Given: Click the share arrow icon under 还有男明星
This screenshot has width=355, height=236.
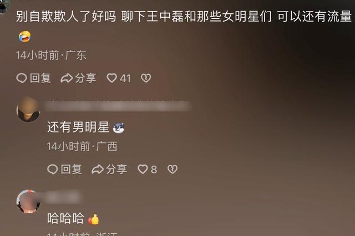Looking at the screenshot, I should pyautogui.click(x=98, y=170).
